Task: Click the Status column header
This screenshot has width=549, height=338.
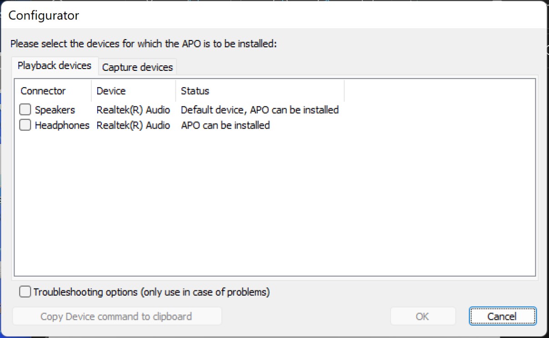Action: [195, 91]
